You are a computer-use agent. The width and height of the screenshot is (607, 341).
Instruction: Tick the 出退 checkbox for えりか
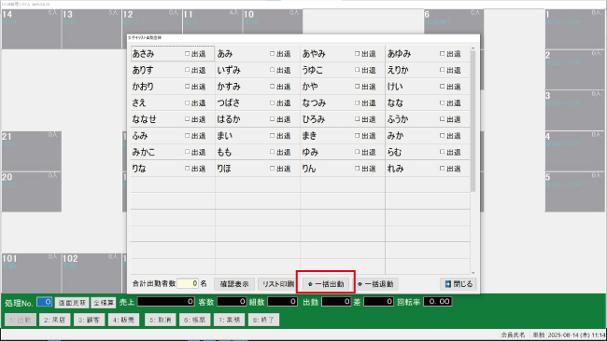coord(442,70)
